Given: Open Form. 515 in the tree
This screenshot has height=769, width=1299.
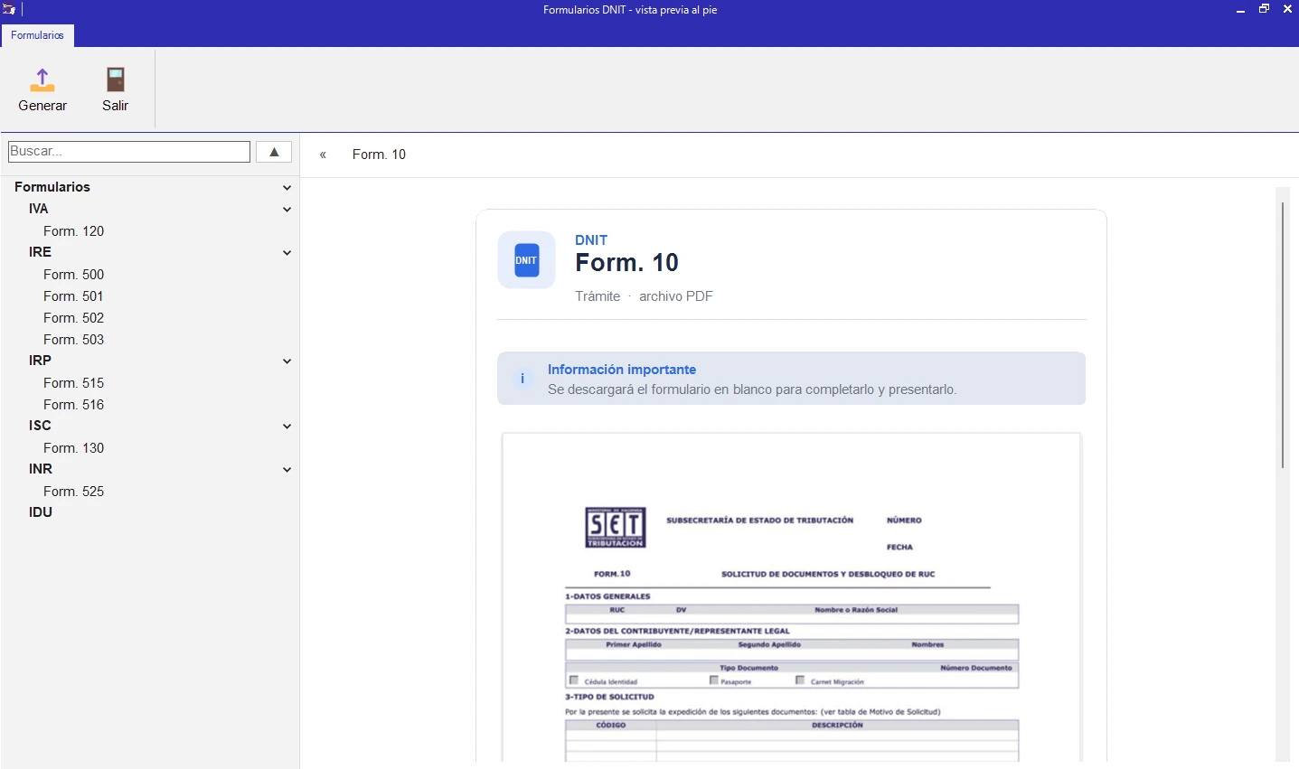Looking at the screenshot, I should pos(74,383).
